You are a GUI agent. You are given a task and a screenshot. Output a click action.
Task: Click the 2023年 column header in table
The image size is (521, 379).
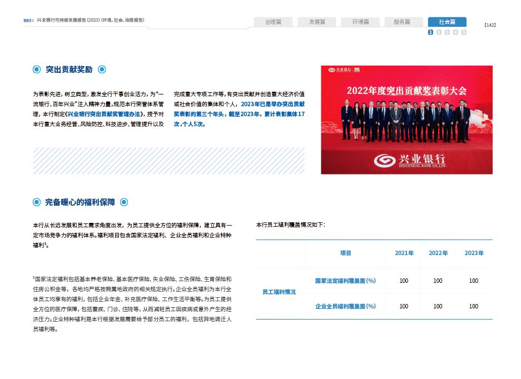474,253
